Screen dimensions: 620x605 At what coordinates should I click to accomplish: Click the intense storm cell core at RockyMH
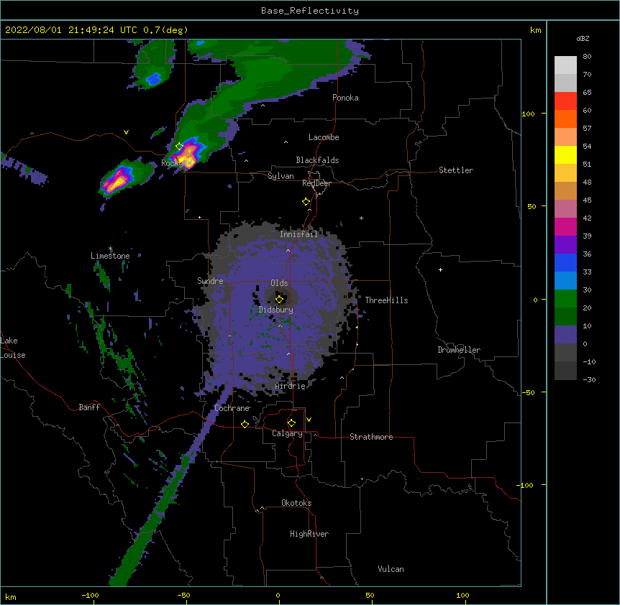(x=189, y=154)
